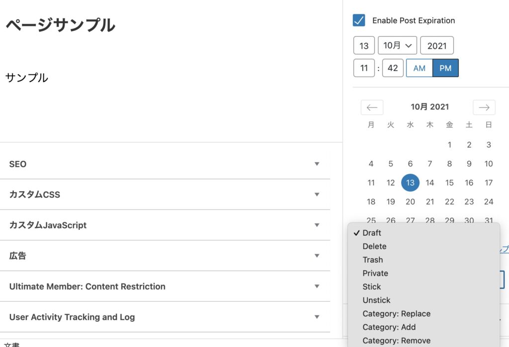Pick October 8 in the calendar
The image size is (509, 347).
point(449,164)
